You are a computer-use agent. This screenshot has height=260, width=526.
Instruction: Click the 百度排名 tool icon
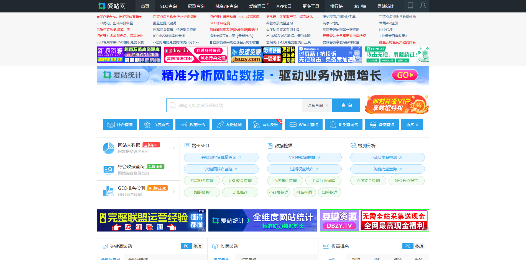[x=147, y=124]
